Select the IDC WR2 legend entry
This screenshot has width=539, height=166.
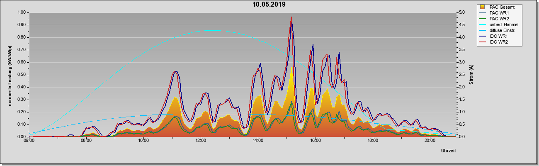coord(493,42)
